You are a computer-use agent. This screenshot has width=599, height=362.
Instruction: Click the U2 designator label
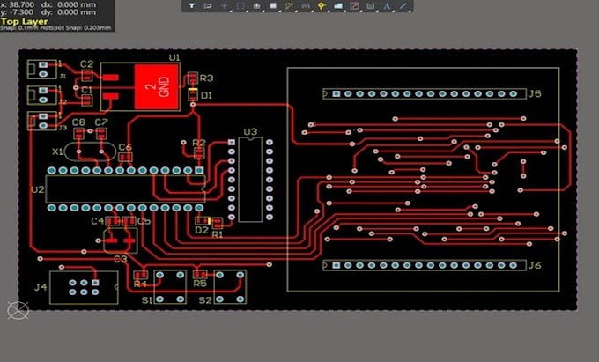point(37,189)
